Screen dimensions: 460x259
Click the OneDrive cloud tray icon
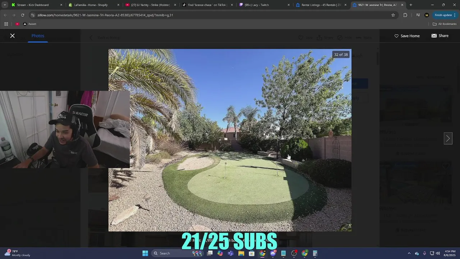coord(417,253)
